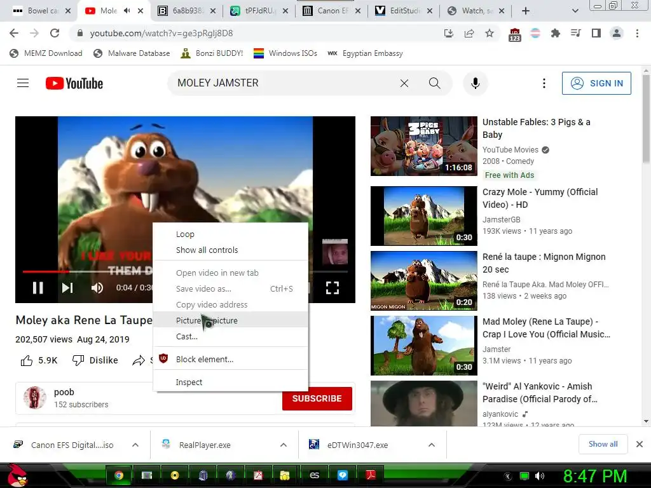Open the poob channel avatar
Screen dimensions: 651x488
(35, 398)
